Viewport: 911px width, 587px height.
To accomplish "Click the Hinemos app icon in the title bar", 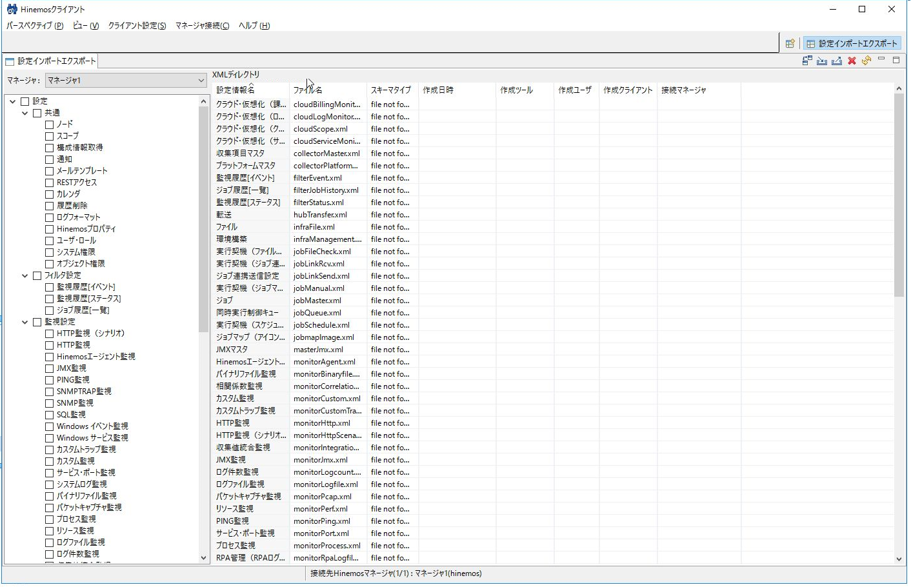I will click(12, 9).
